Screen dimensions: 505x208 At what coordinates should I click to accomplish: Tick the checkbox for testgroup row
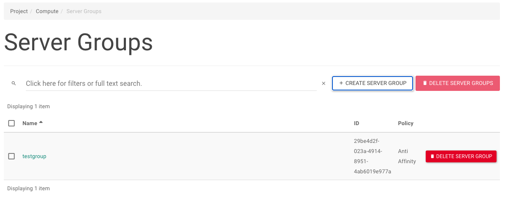[x=11, y=156]
